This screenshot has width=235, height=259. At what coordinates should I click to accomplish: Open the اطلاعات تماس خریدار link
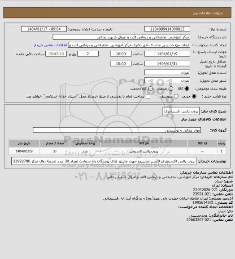coord(50,45)
